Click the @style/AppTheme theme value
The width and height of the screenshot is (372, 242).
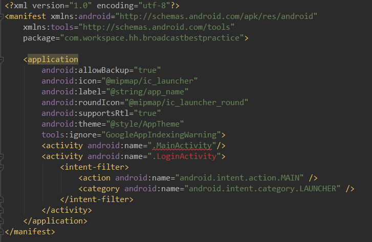click(145, 124)
